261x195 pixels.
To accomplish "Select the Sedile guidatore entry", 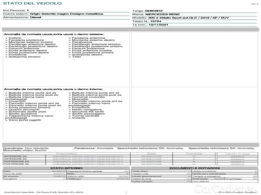I will pyautogui.click(x=23, y=114).
